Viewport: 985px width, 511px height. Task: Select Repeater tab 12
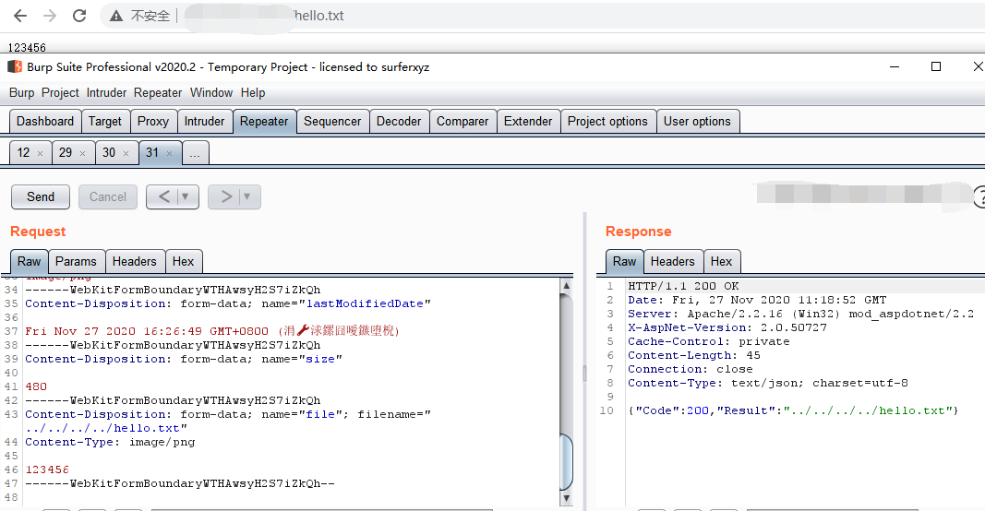coord(23,152)
